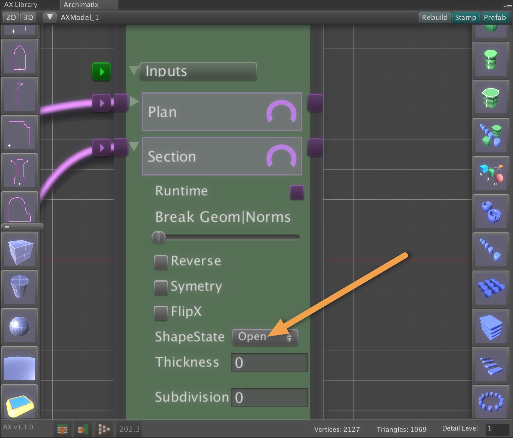513x438 pixels.
Task: Switch to 2D view mode
Action: point(11,18)
